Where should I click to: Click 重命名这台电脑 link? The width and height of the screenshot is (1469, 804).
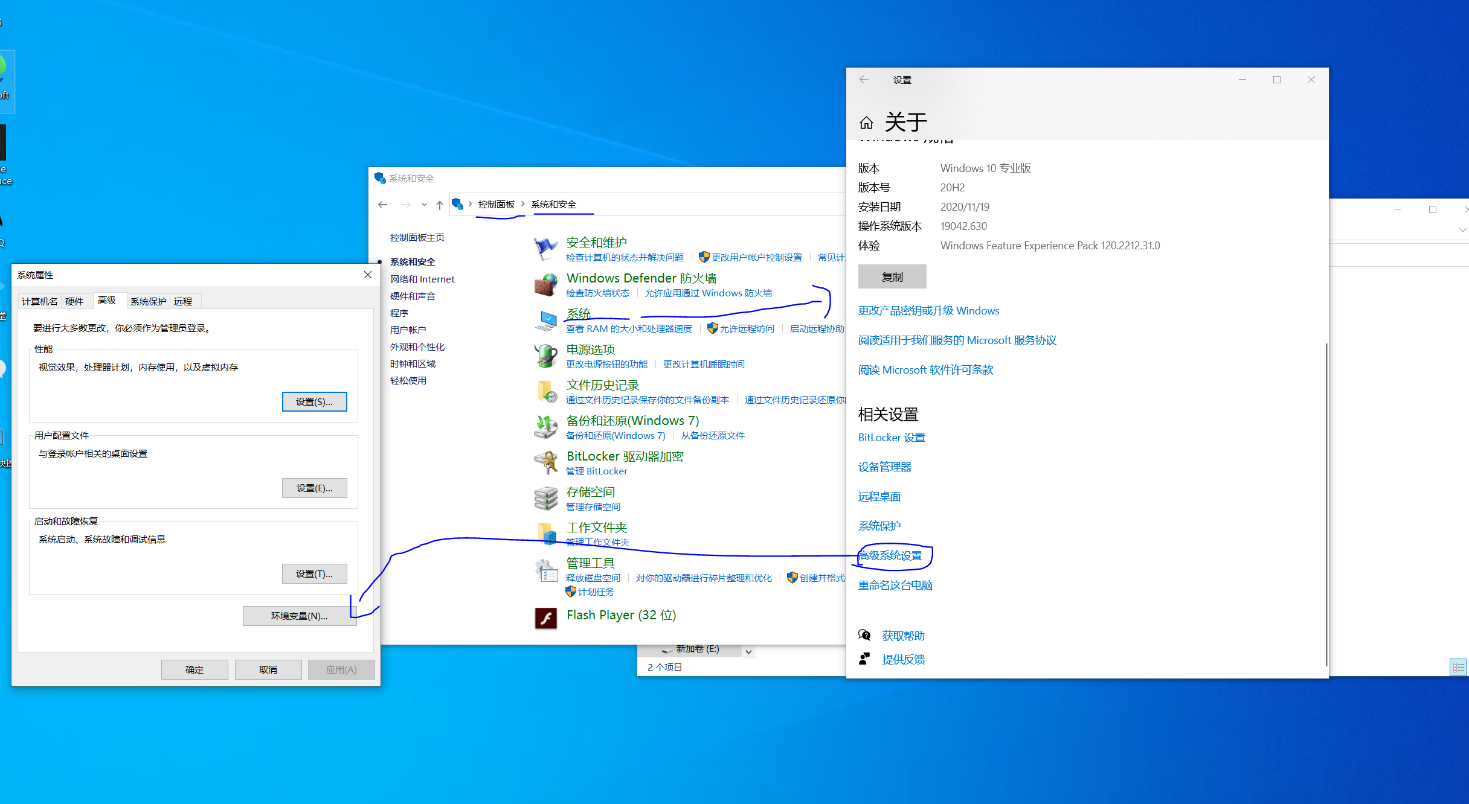pos(895,585)
